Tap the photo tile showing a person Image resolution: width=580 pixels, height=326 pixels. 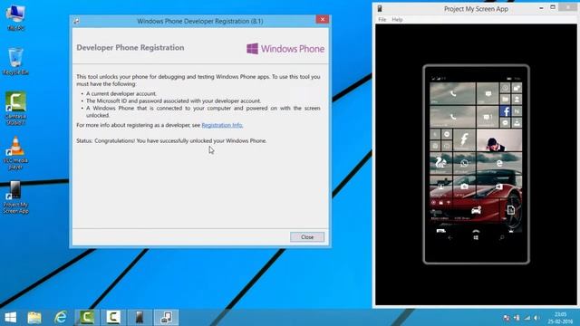(x=499, y=139)
